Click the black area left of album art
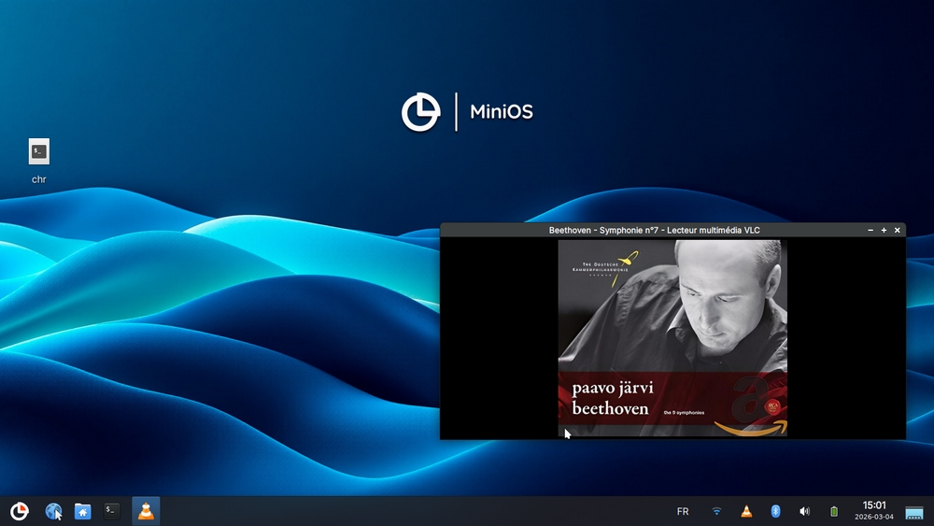 click(499, 336)
